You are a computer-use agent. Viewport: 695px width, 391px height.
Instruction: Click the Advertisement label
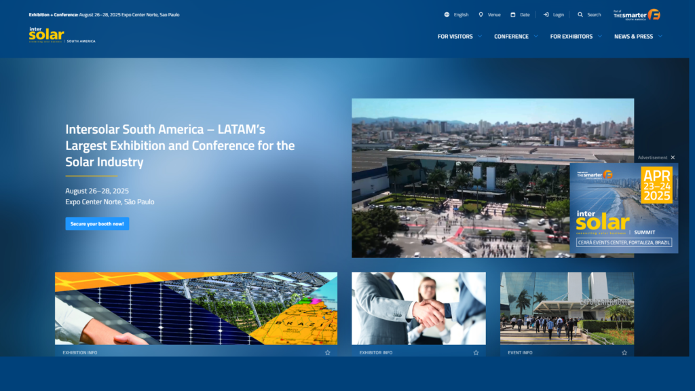652,157
